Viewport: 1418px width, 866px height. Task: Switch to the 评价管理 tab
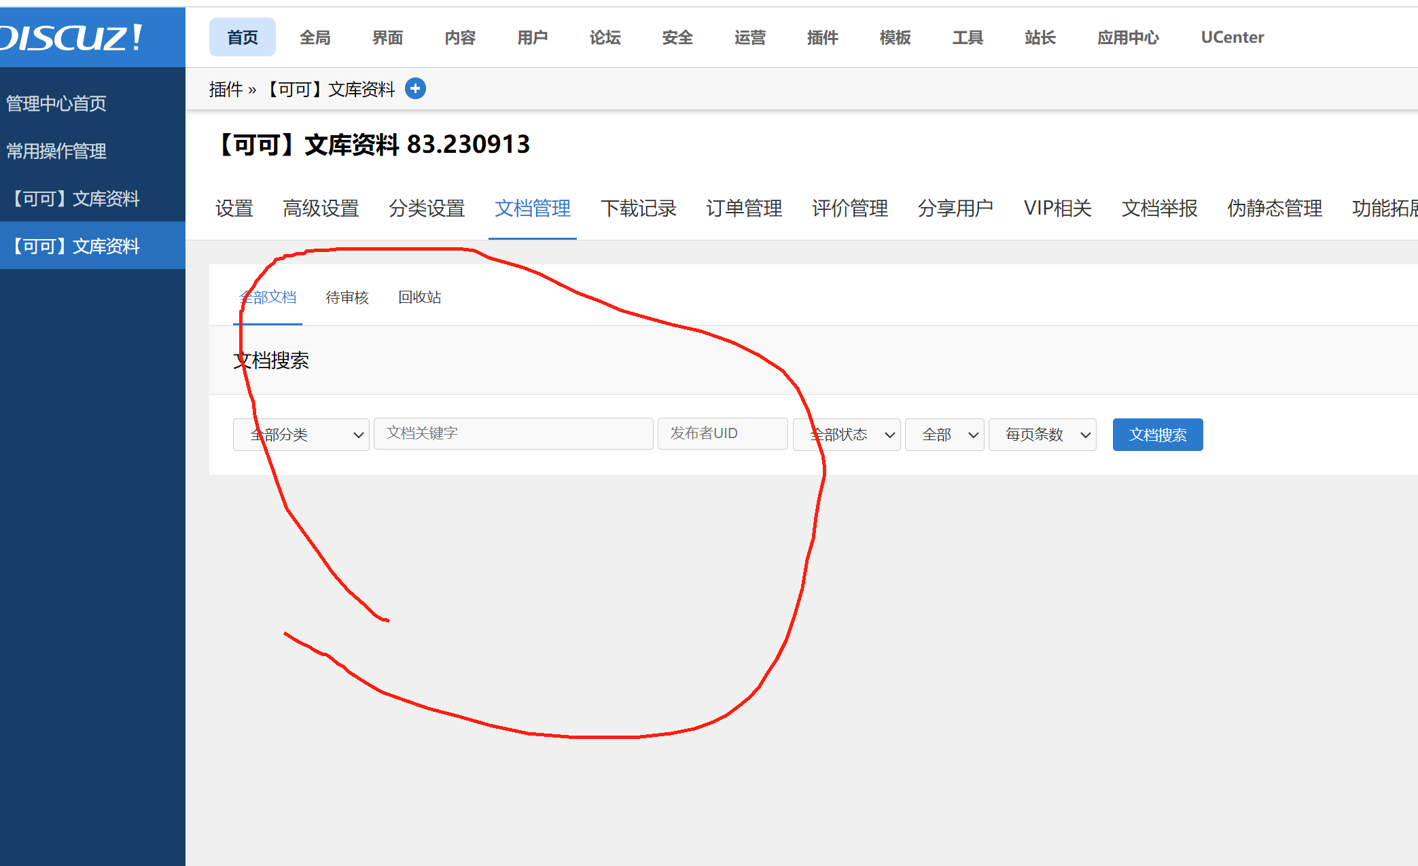850,208
